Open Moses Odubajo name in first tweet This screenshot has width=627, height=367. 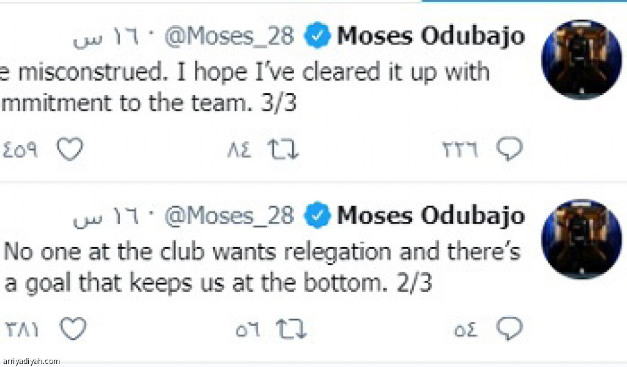click(x=430, y=37)
